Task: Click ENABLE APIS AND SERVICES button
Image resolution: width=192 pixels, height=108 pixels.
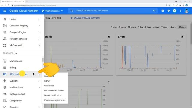Action: tap(85, 18)
